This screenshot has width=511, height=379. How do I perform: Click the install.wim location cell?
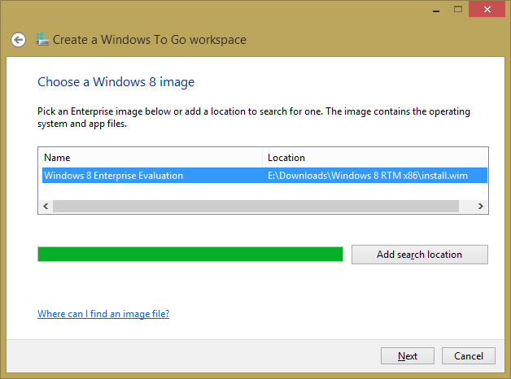pos(368,176)
